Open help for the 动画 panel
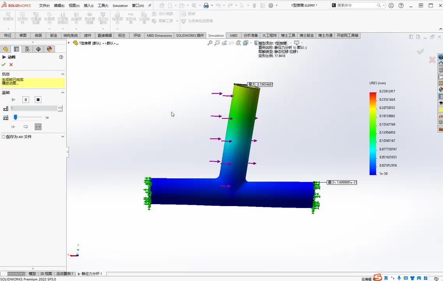The height and width of the screenshot is (281, 443). tap(61, 57)
